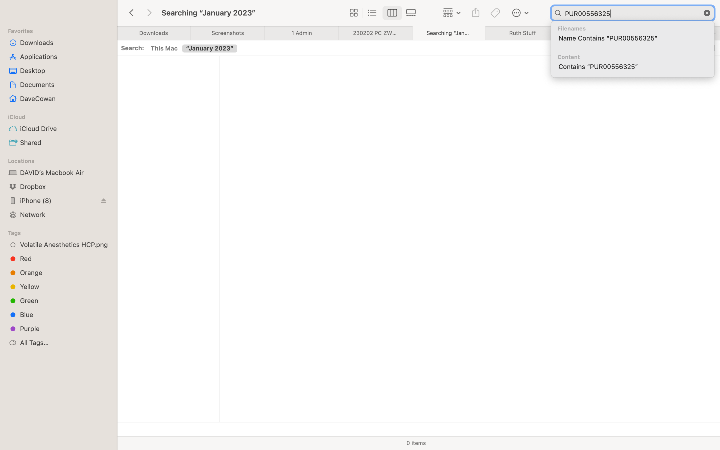This screenshot has width=720, height=450.
Task: Clear the PUR00556325 search input field
Action: [707, 13]
